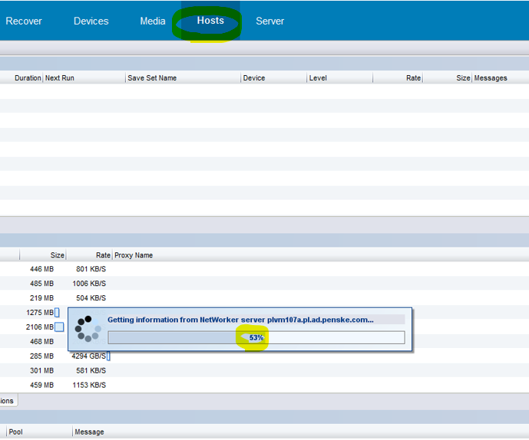Viewport: 529px width, 440px height.
Task: Sort by the Next Run column header
Action: pyautogui.click(x=60, y=78)
